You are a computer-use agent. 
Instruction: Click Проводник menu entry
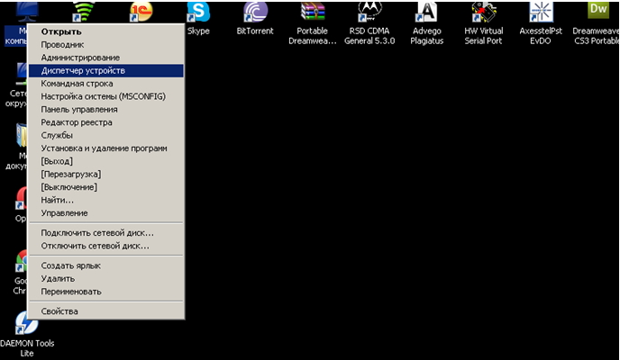pos(62,44)
